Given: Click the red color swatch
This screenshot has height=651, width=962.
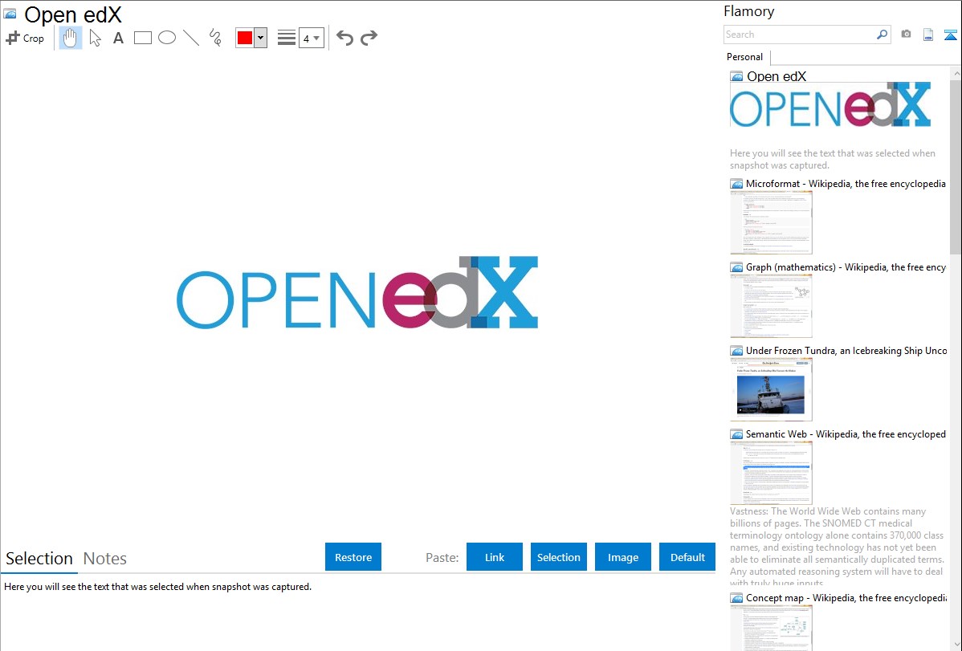Looking at the screenshot, I should point(245,38).
